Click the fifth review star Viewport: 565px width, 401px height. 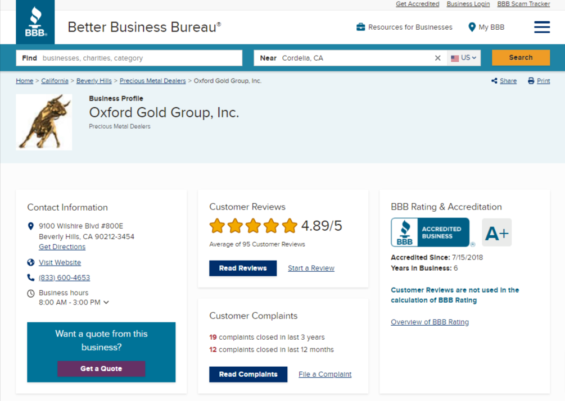click(x=290, y=226)
